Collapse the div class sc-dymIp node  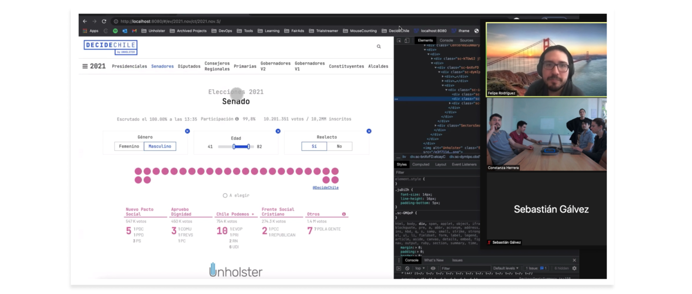pyautogui.click(x=439, y=72)
